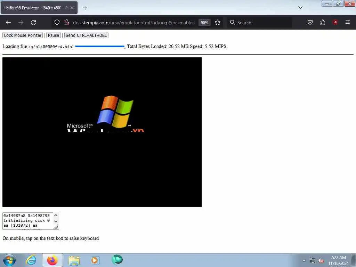Open Windows Explorer from taskbar
Viewport: 356px width, 267px height.
[x=74, y=260]
